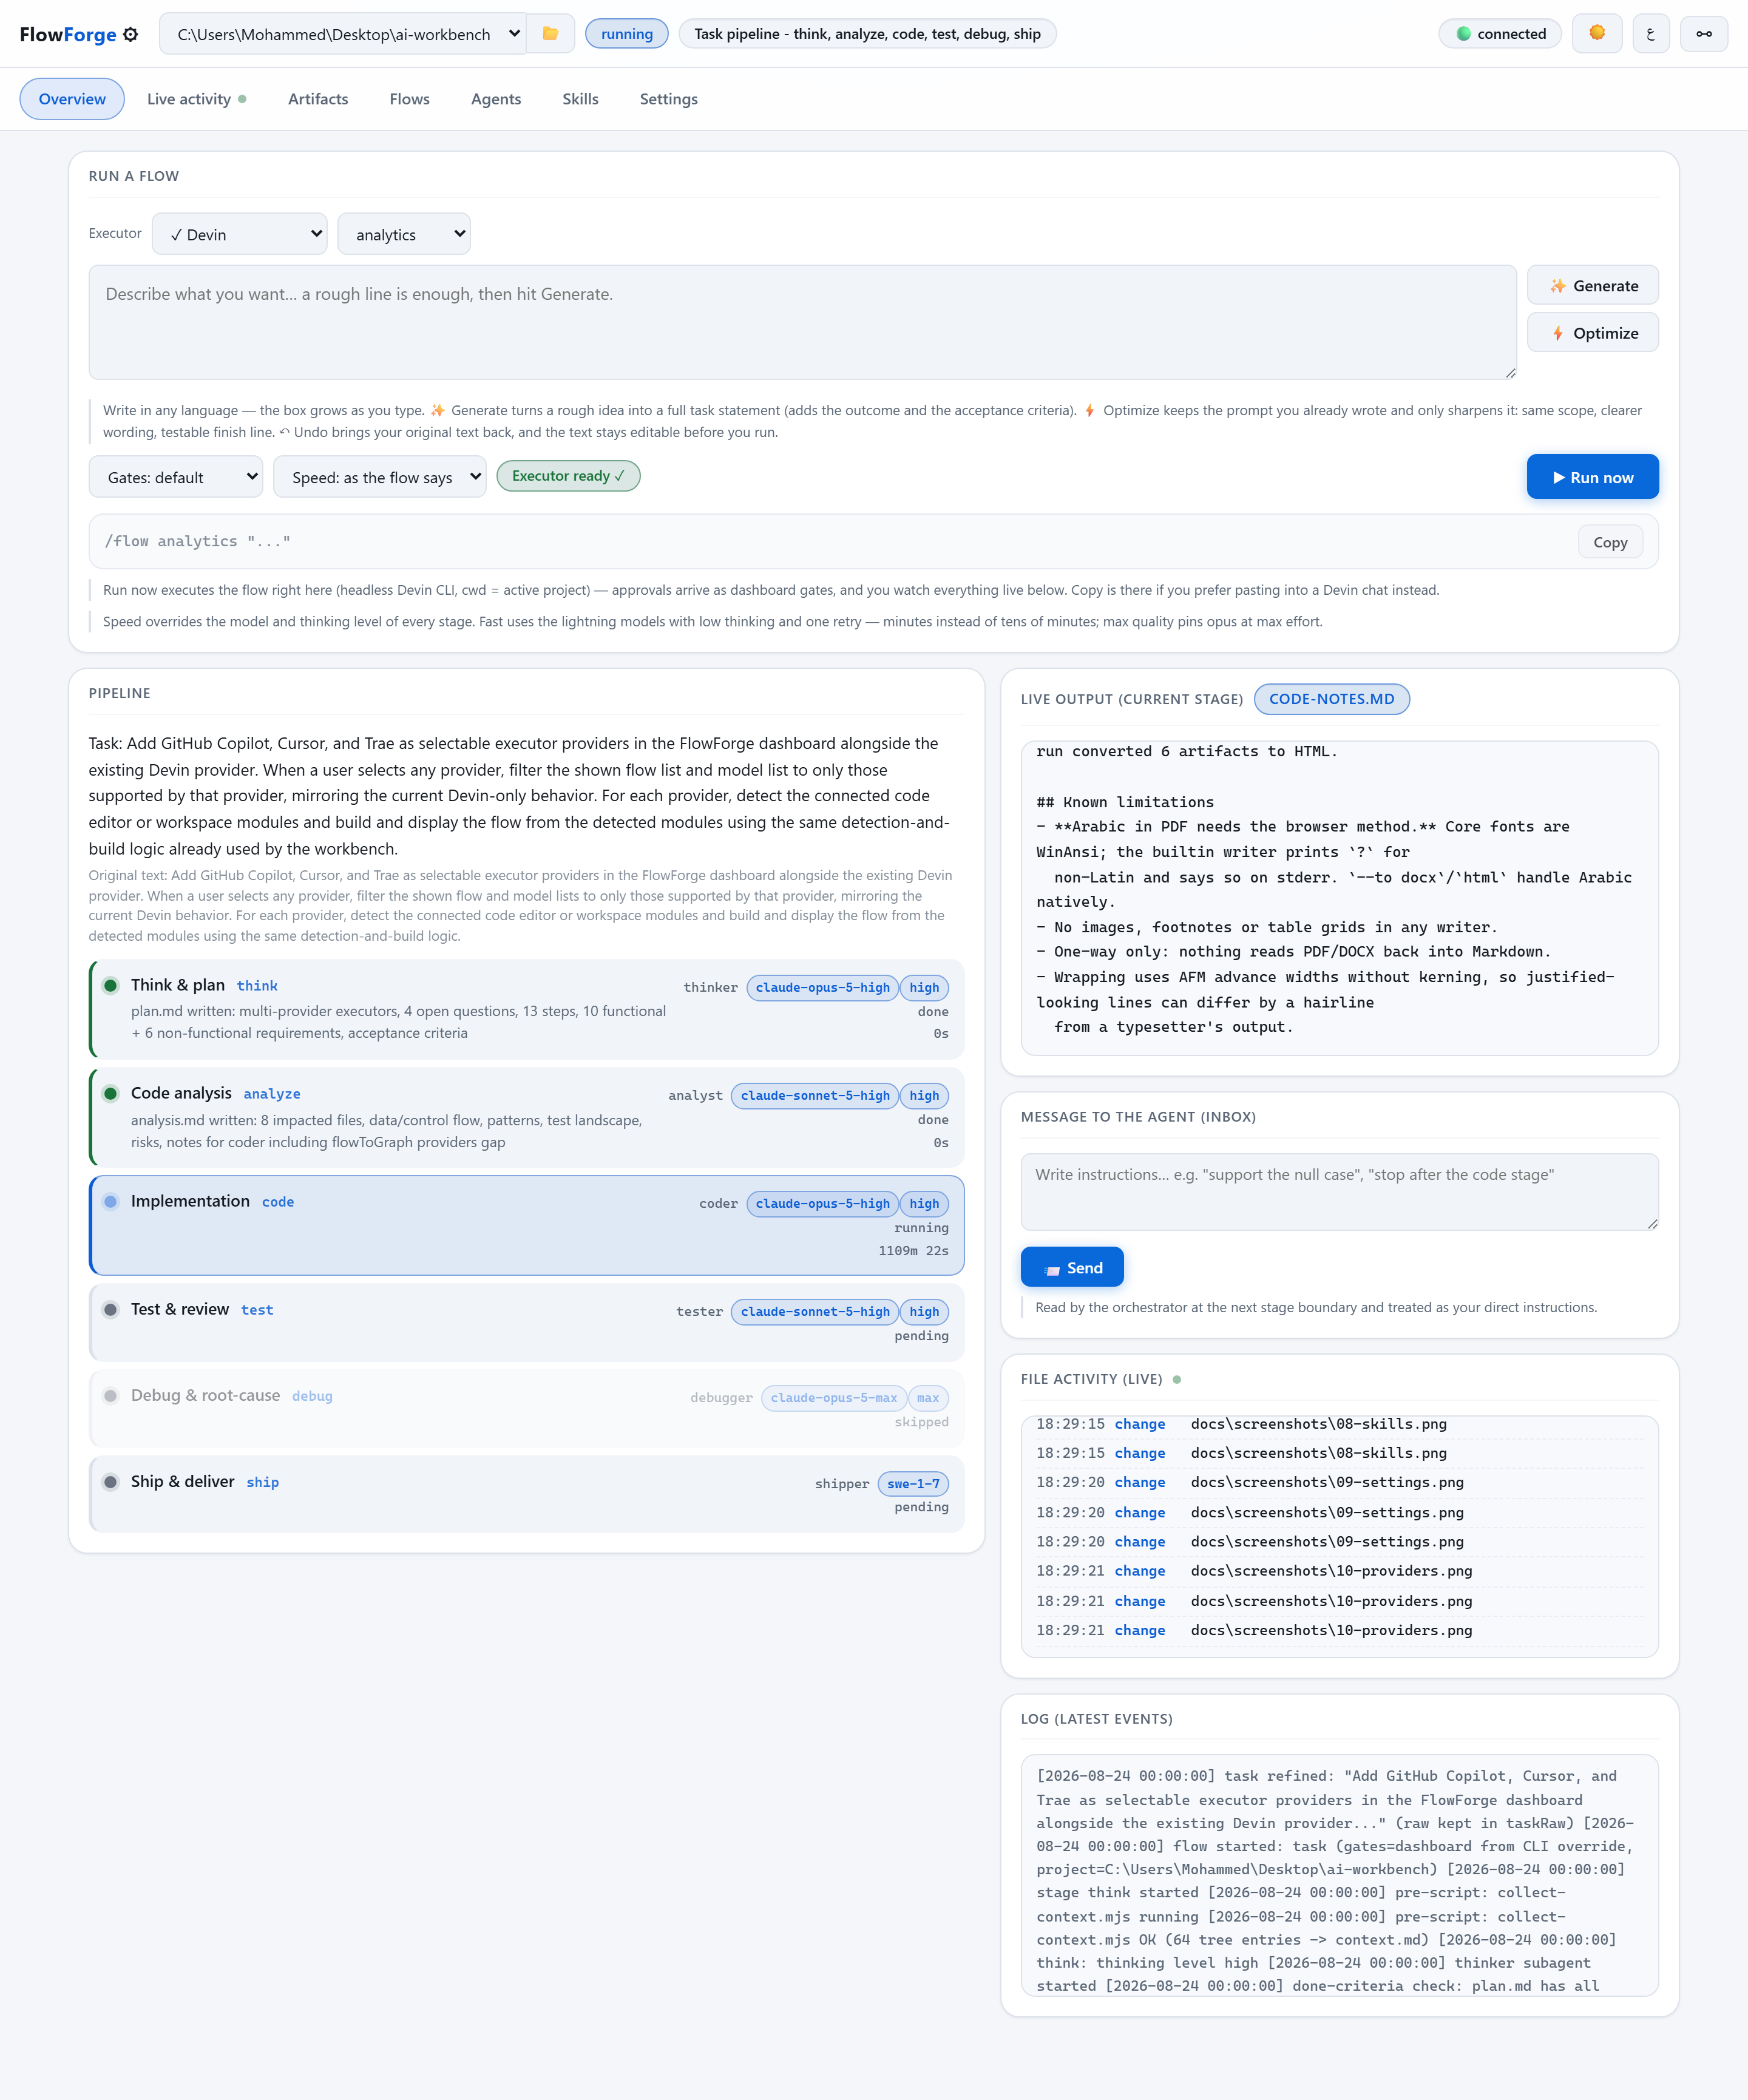This screenshot has height=2100, width=1748.
Task: Click the send icon on Send button
Action: pyautogui.click(x=1052, y=1269)
